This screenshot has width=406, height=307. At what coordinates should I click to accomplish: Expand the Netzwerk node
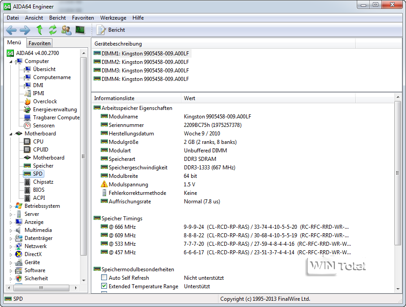click(x=11, y=246)
